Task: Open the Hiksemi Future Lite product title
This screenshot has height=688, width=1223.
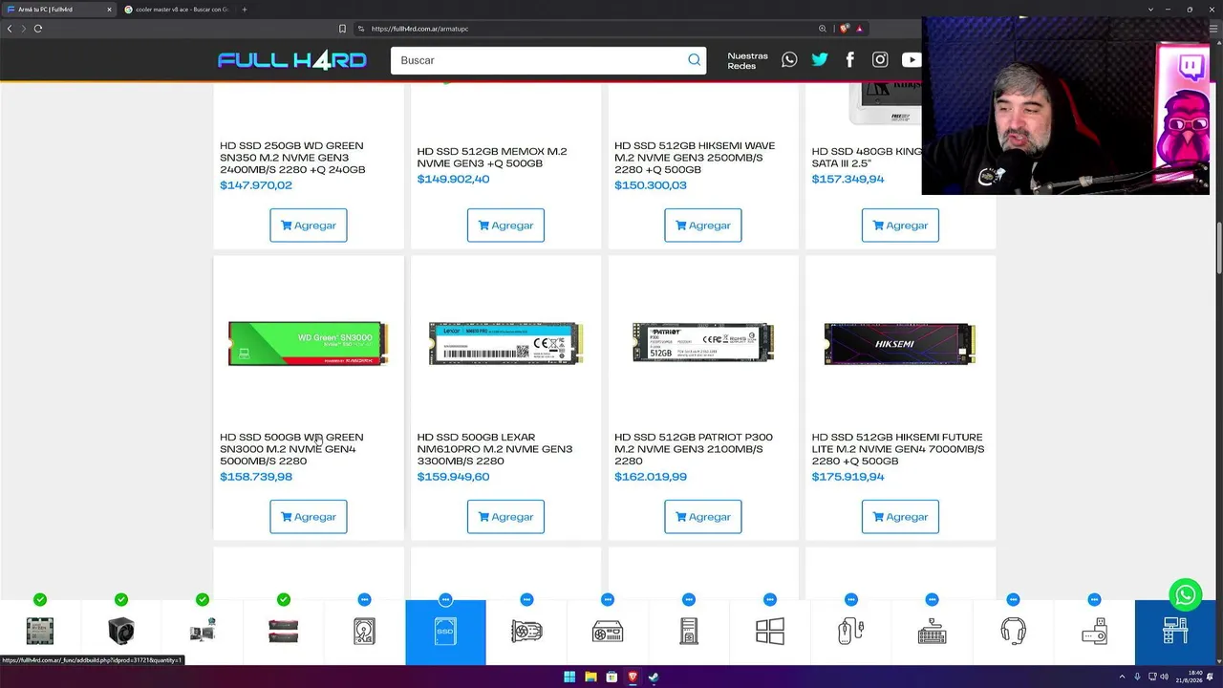Action: coord(898,449)
